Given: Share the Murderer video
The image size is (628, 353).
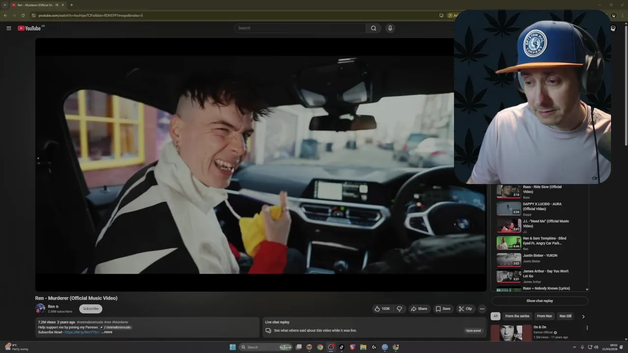Looking at the screenshot, I should [419, 309].
